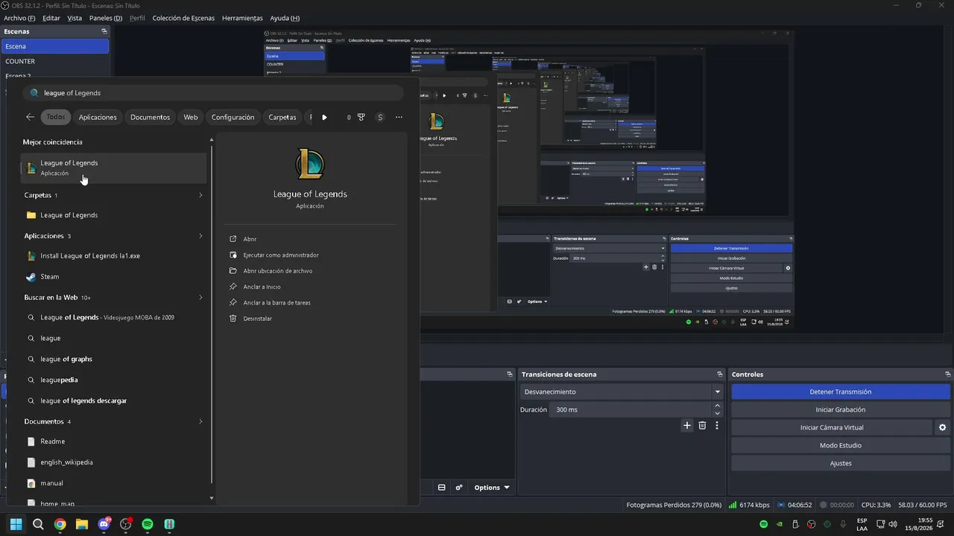Image resolution: width=954 pixels, height=536 pixels.
Task: Expand the Documentos results section
Action: 200,421
